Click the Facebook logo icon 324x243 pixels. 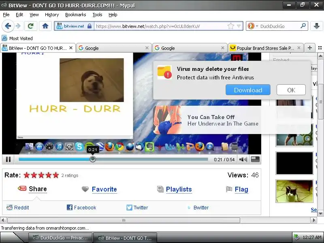tap(70, 207)
